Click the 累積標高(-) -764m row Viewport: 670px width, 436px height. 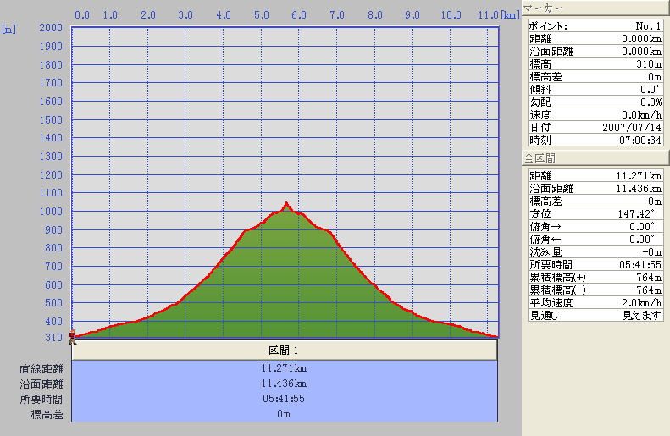[595, 290]
